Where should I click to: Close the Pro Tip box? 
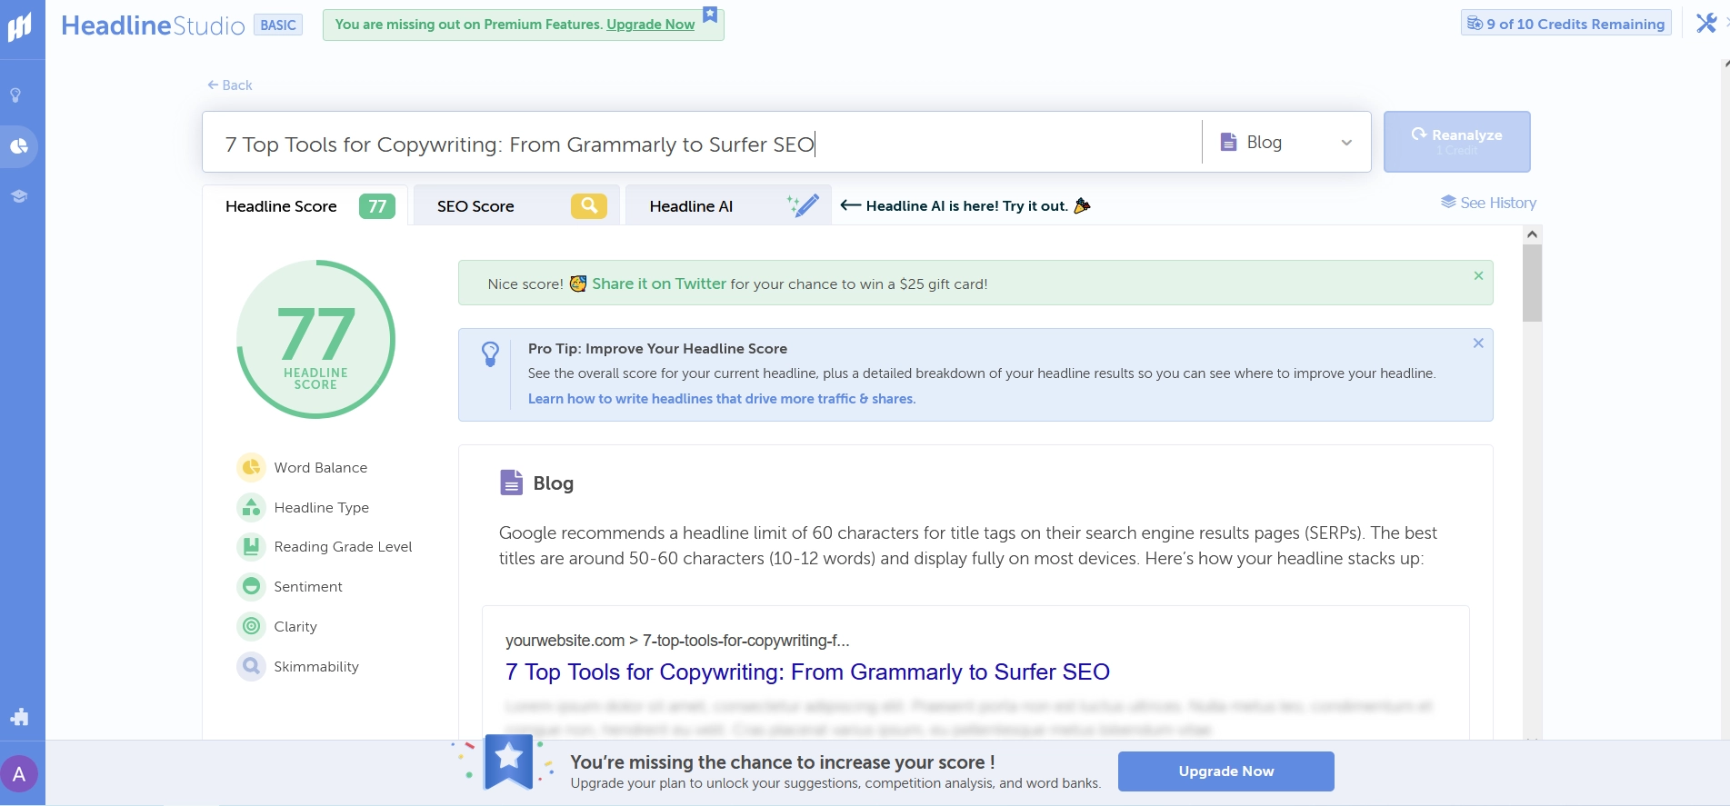[x=1478, y=343]
